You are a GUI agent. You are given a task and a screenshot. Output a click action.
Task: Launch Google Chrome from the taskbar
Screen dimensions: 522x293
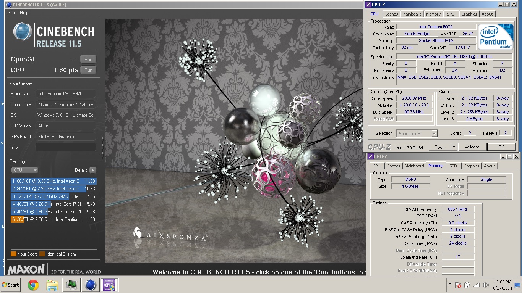(x=33, y=285)
